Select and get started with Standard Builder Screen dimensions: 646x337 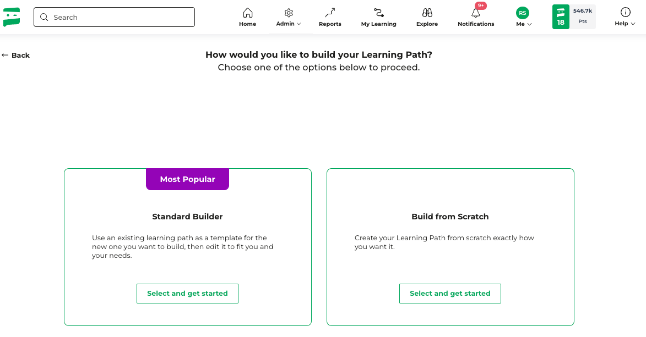coord(187,294)
